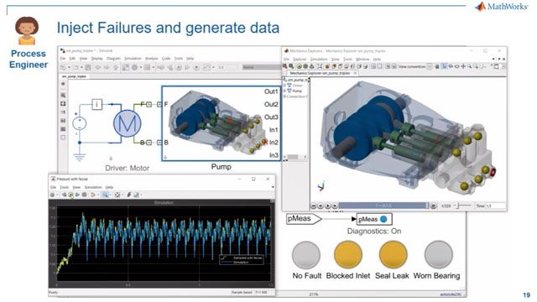Click Mechanics Explorer rewind button
Viewport: 537px width, 302px height.
point(313,206)
